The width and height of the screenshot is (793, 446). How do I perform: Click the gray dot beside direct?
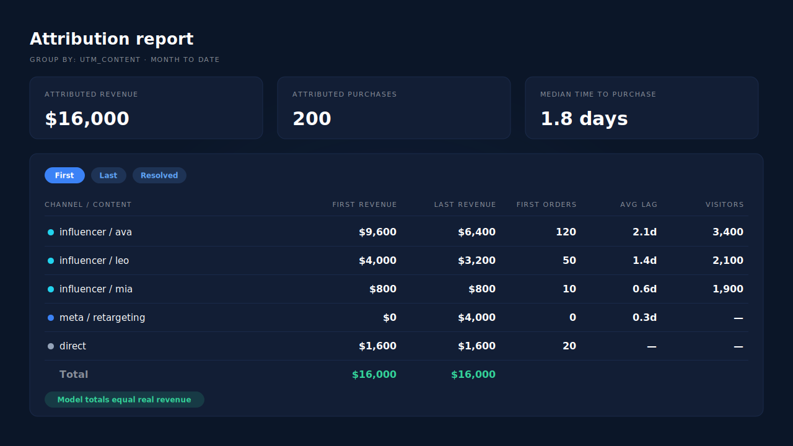(x=51, y=346)
